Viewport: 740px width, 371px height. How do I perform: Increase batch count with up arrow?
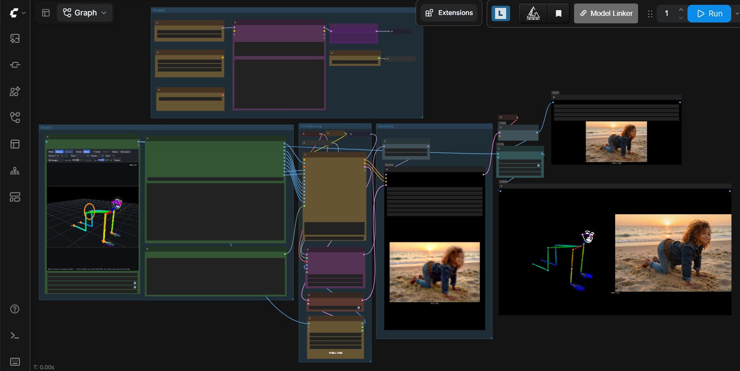pos(681,9)
